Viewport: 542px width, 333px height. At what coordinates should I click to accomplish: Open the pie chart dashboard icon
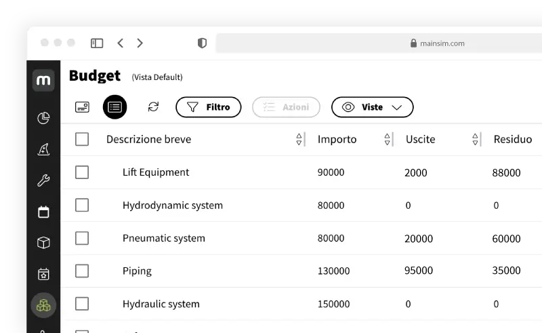(43, 118)
